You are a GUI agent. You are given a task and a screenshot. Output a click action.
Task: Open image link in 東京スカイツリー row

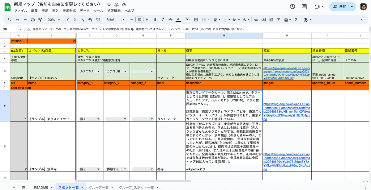tap(286, 111)
